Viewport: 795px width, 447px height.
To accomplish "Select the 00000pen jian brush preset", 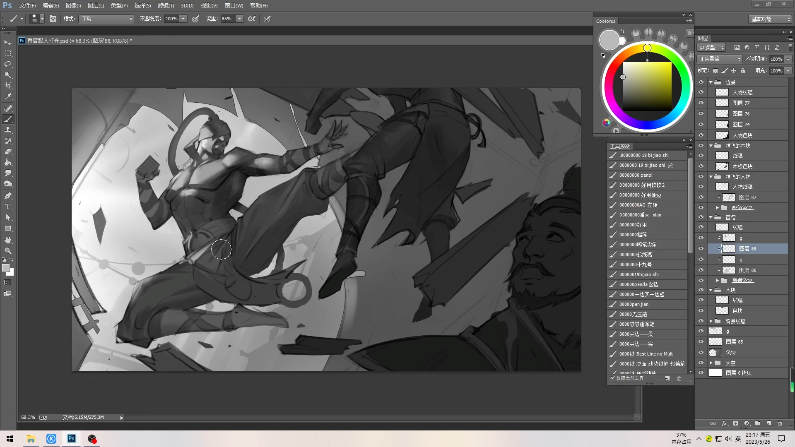I will (x=647, y=304).
